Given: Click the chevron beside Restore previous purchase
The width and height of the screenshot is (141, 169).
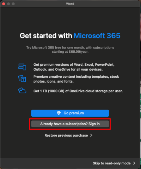Looking at the screenshot, I should tap(91, 136).
